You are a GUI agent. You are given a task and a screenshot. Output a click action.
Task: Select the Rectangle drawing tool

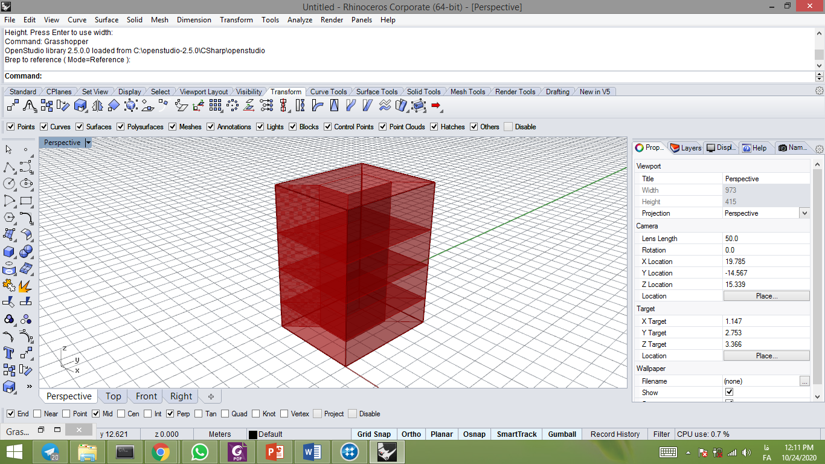tap(26, 201)
